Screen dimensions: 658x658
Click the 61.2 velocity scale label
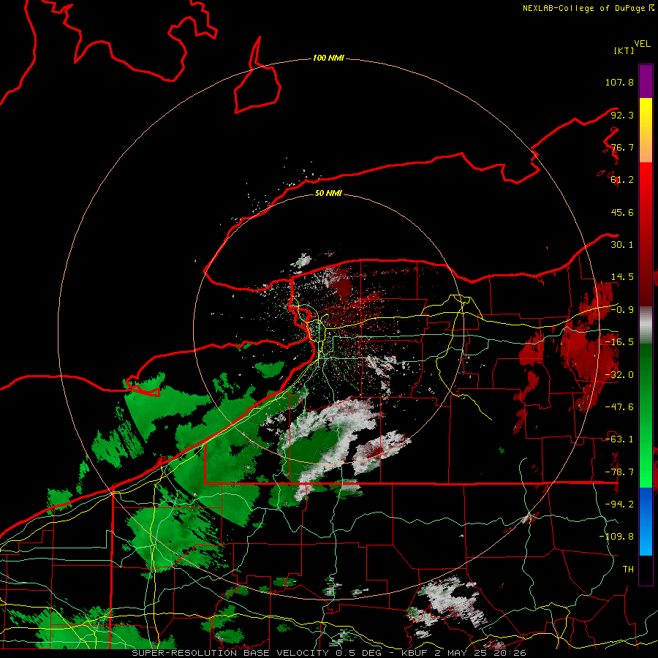pos(622,180)
